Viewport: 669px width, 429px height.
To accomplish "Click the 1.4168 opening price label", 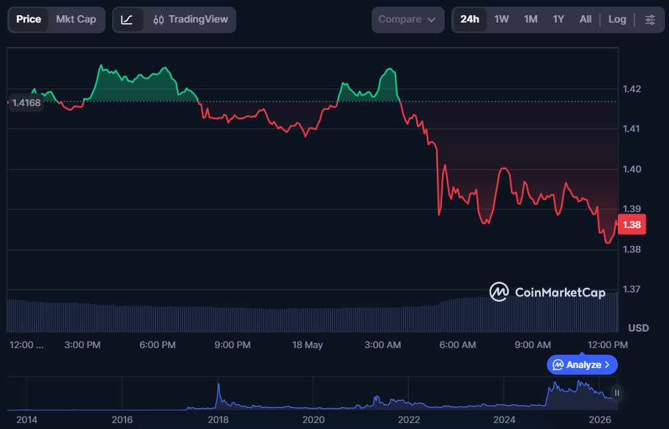I will 26,103.
